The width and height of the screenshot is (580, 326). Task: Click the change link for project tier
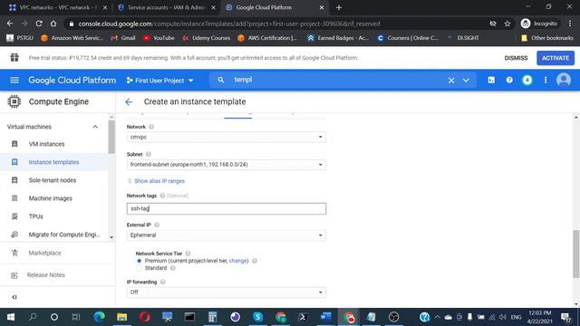(x=238, y=261)
